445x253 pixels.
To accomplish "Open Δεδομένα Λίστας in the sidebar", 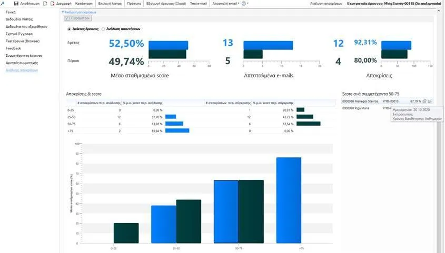I will click(19, 19).
